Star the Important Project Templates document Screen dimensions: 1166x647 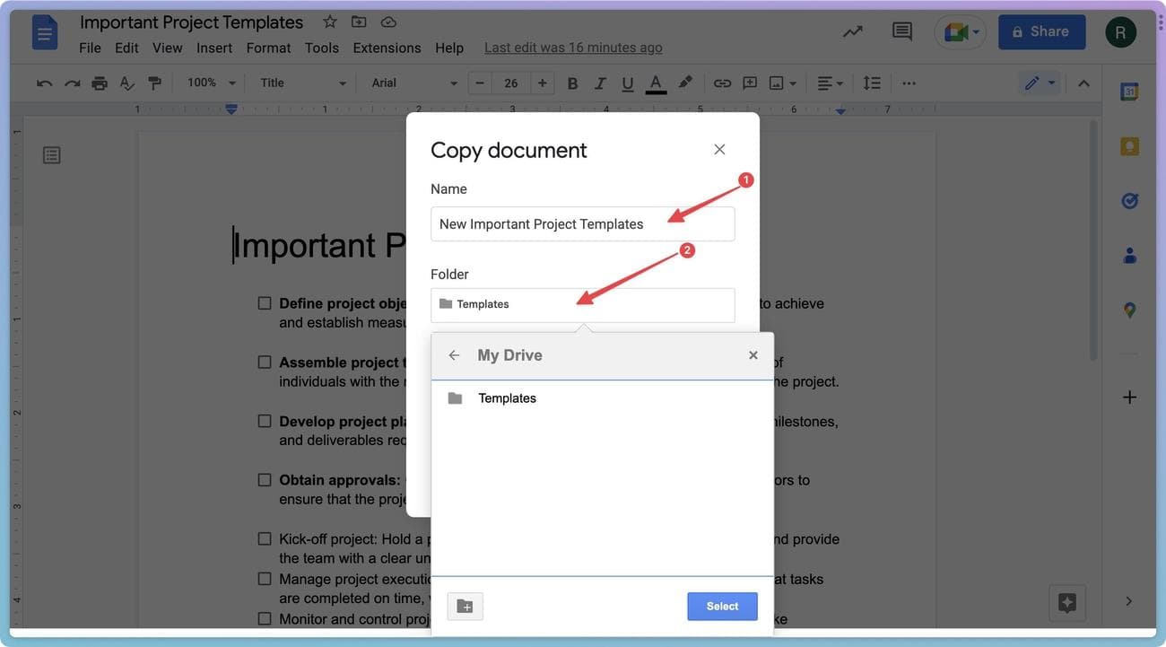pos(330,22)
